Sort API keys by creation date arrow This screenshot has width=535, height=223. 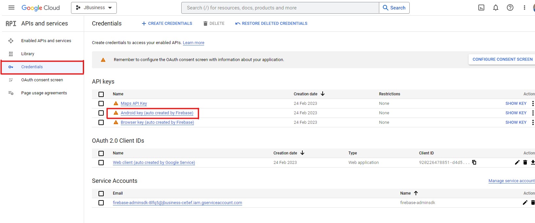[x=323, y=94]
